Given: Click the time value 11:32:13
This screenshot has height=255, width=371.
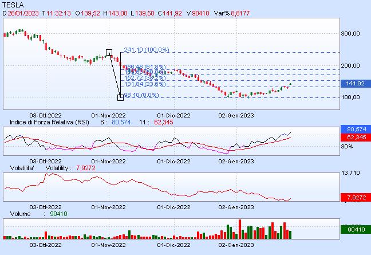Looking at the screenshot, I should pyautogui.click(x=58, y=13).
